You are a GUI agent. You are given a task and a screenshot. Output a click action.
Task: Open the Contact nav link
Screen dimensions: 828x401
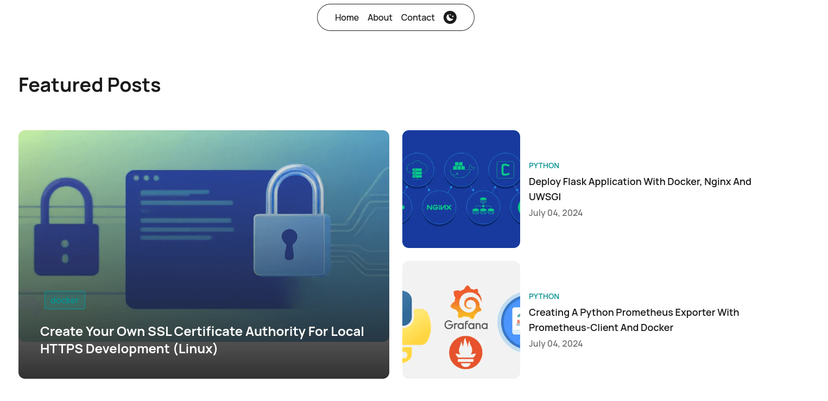coord(418,17)
